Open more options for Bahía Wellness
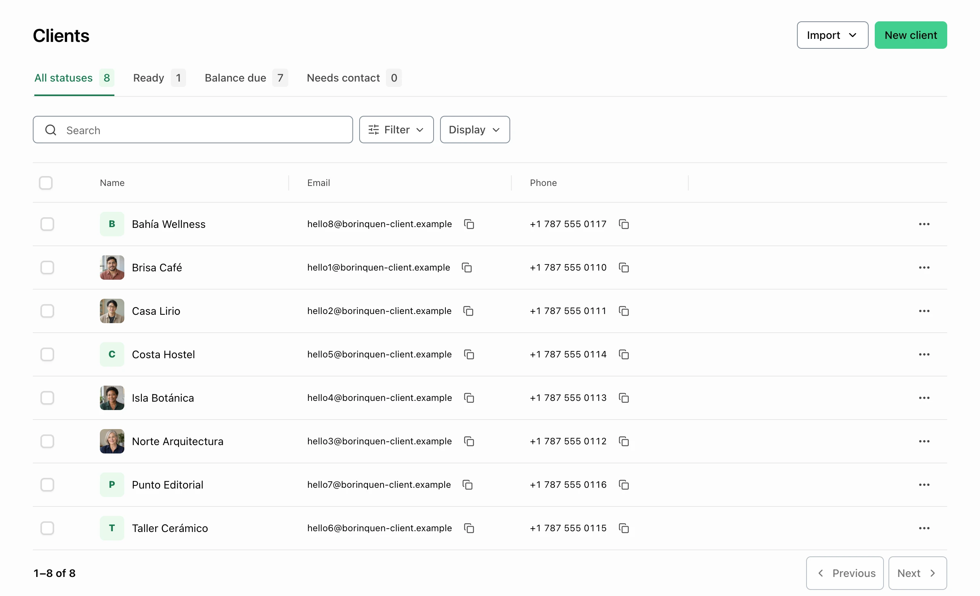 [924, 224]
